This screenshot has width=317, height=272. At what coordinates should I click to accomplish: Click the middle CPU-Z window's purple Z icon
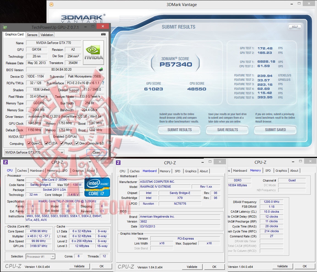[x=118, y=162]
